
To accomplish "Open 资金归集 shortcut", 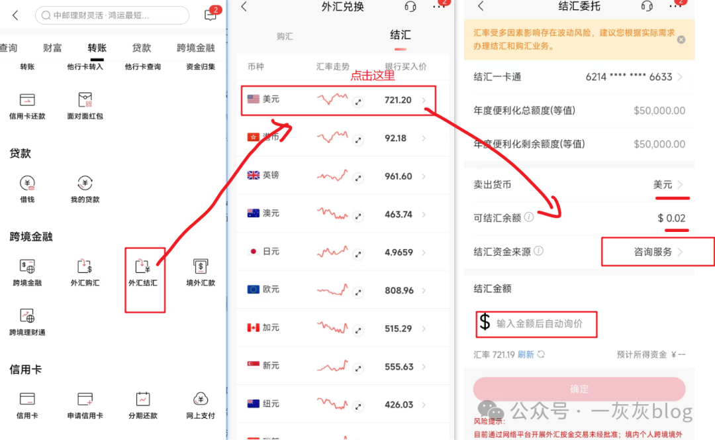I will [201, 67].
